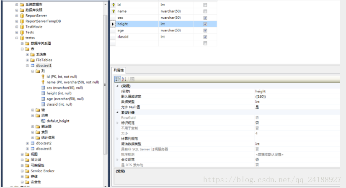346x188 pixels.
Task: Select the 安全性 folder node
Action: (36, 182)
